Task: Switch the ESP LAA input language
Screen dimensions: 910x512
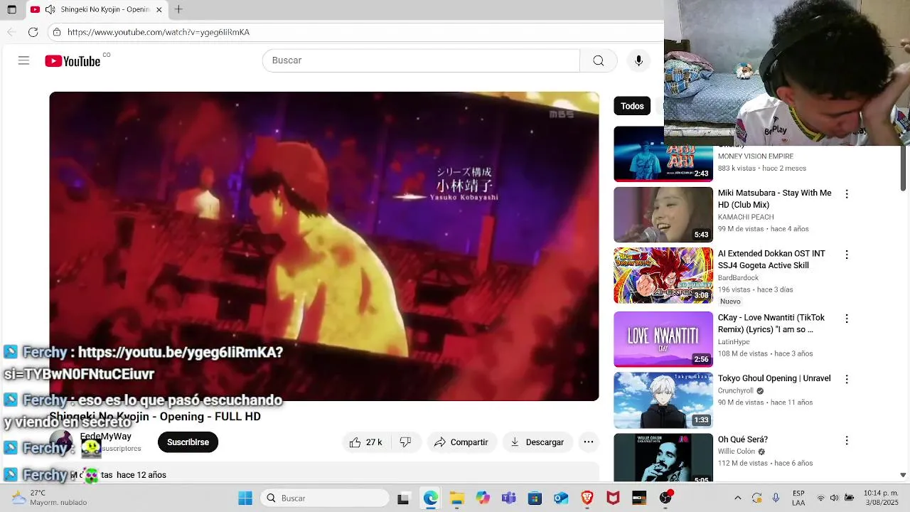Action: tap(798, 498)
